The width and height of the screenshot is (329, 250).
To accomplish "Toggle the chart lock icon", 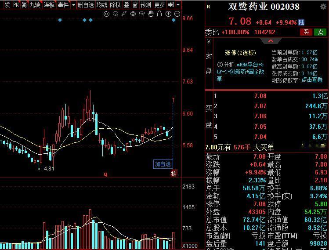I will (159, 14).
